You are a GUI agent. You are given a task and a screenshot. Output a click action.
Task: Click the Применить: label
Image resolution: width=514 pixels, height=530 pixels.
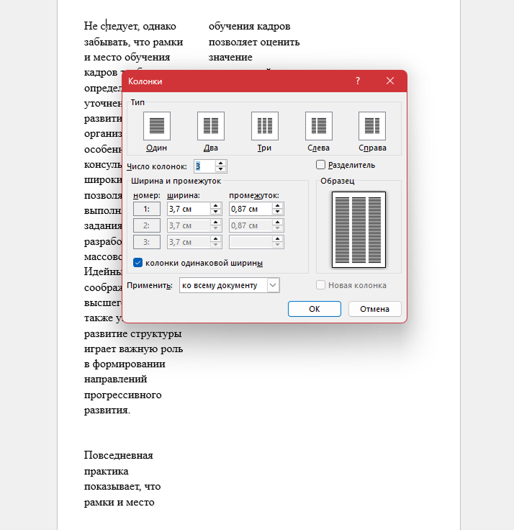click(150, 285)
